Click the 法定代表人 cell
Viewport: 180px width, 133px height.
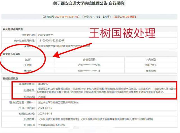(151, 65)
